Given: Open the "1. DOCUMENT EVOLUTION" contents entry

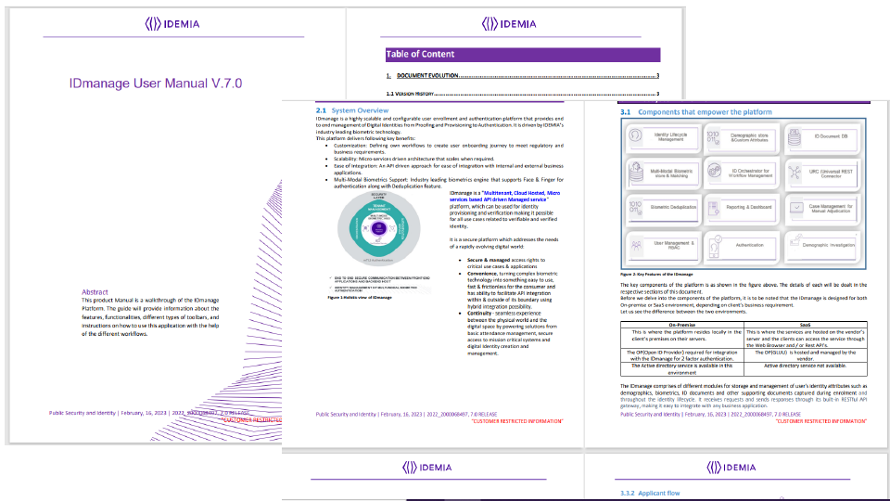Looking at the screenshot, I should (x=523, y=75).
